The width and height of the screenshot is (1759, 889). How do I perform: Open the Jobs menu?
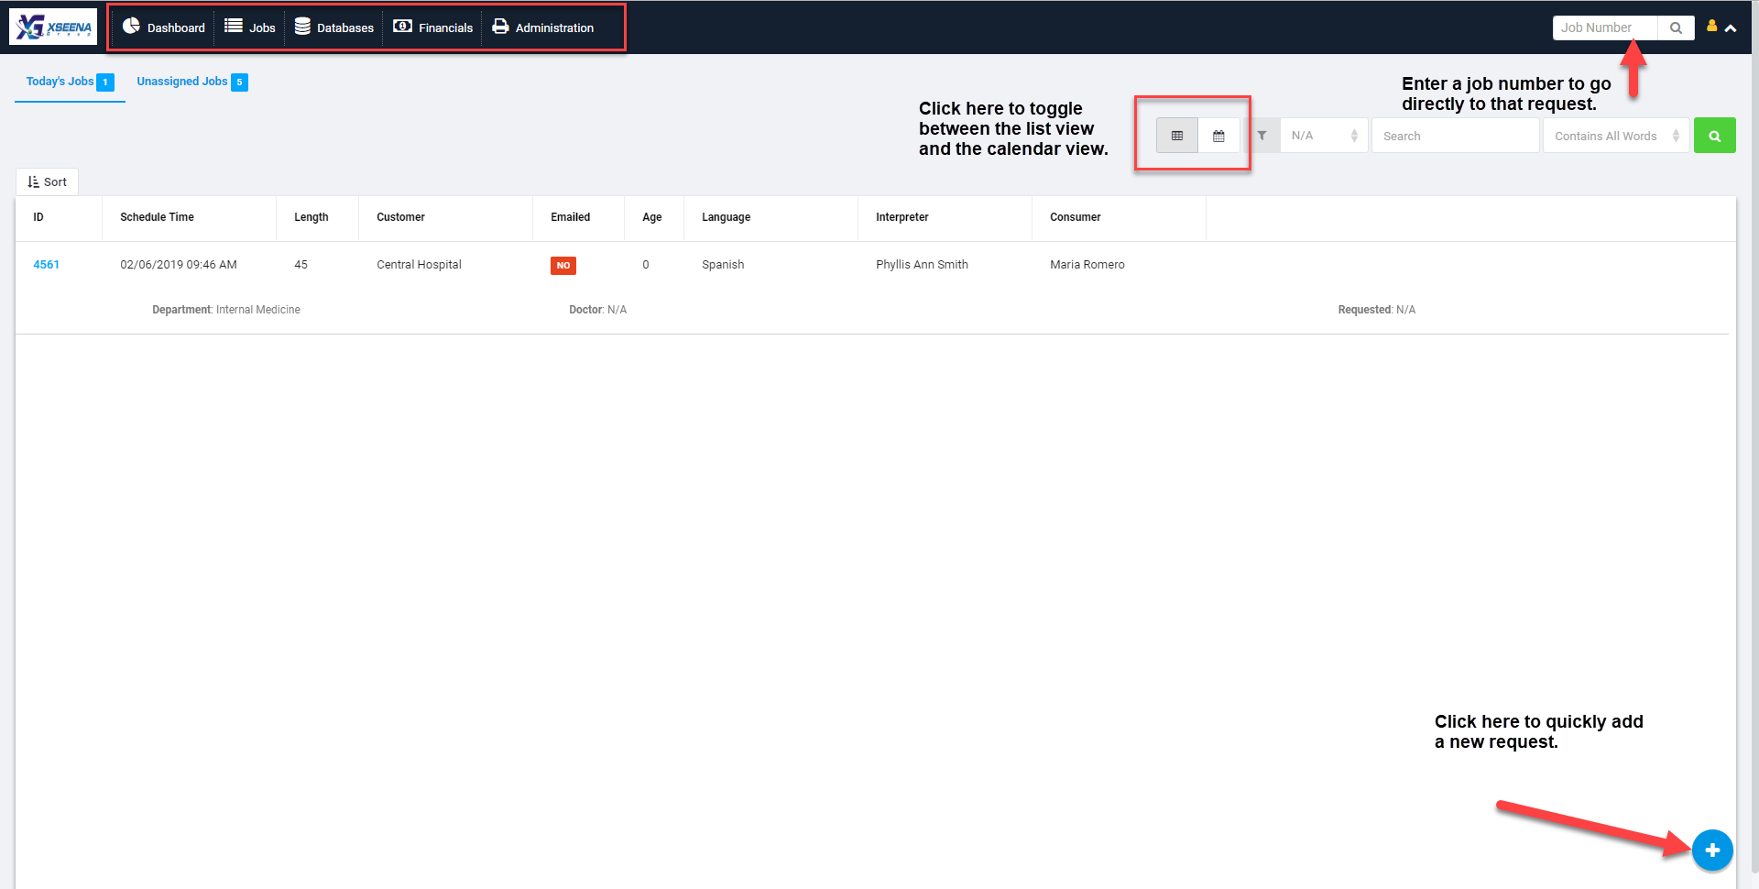tap(250, 27)
